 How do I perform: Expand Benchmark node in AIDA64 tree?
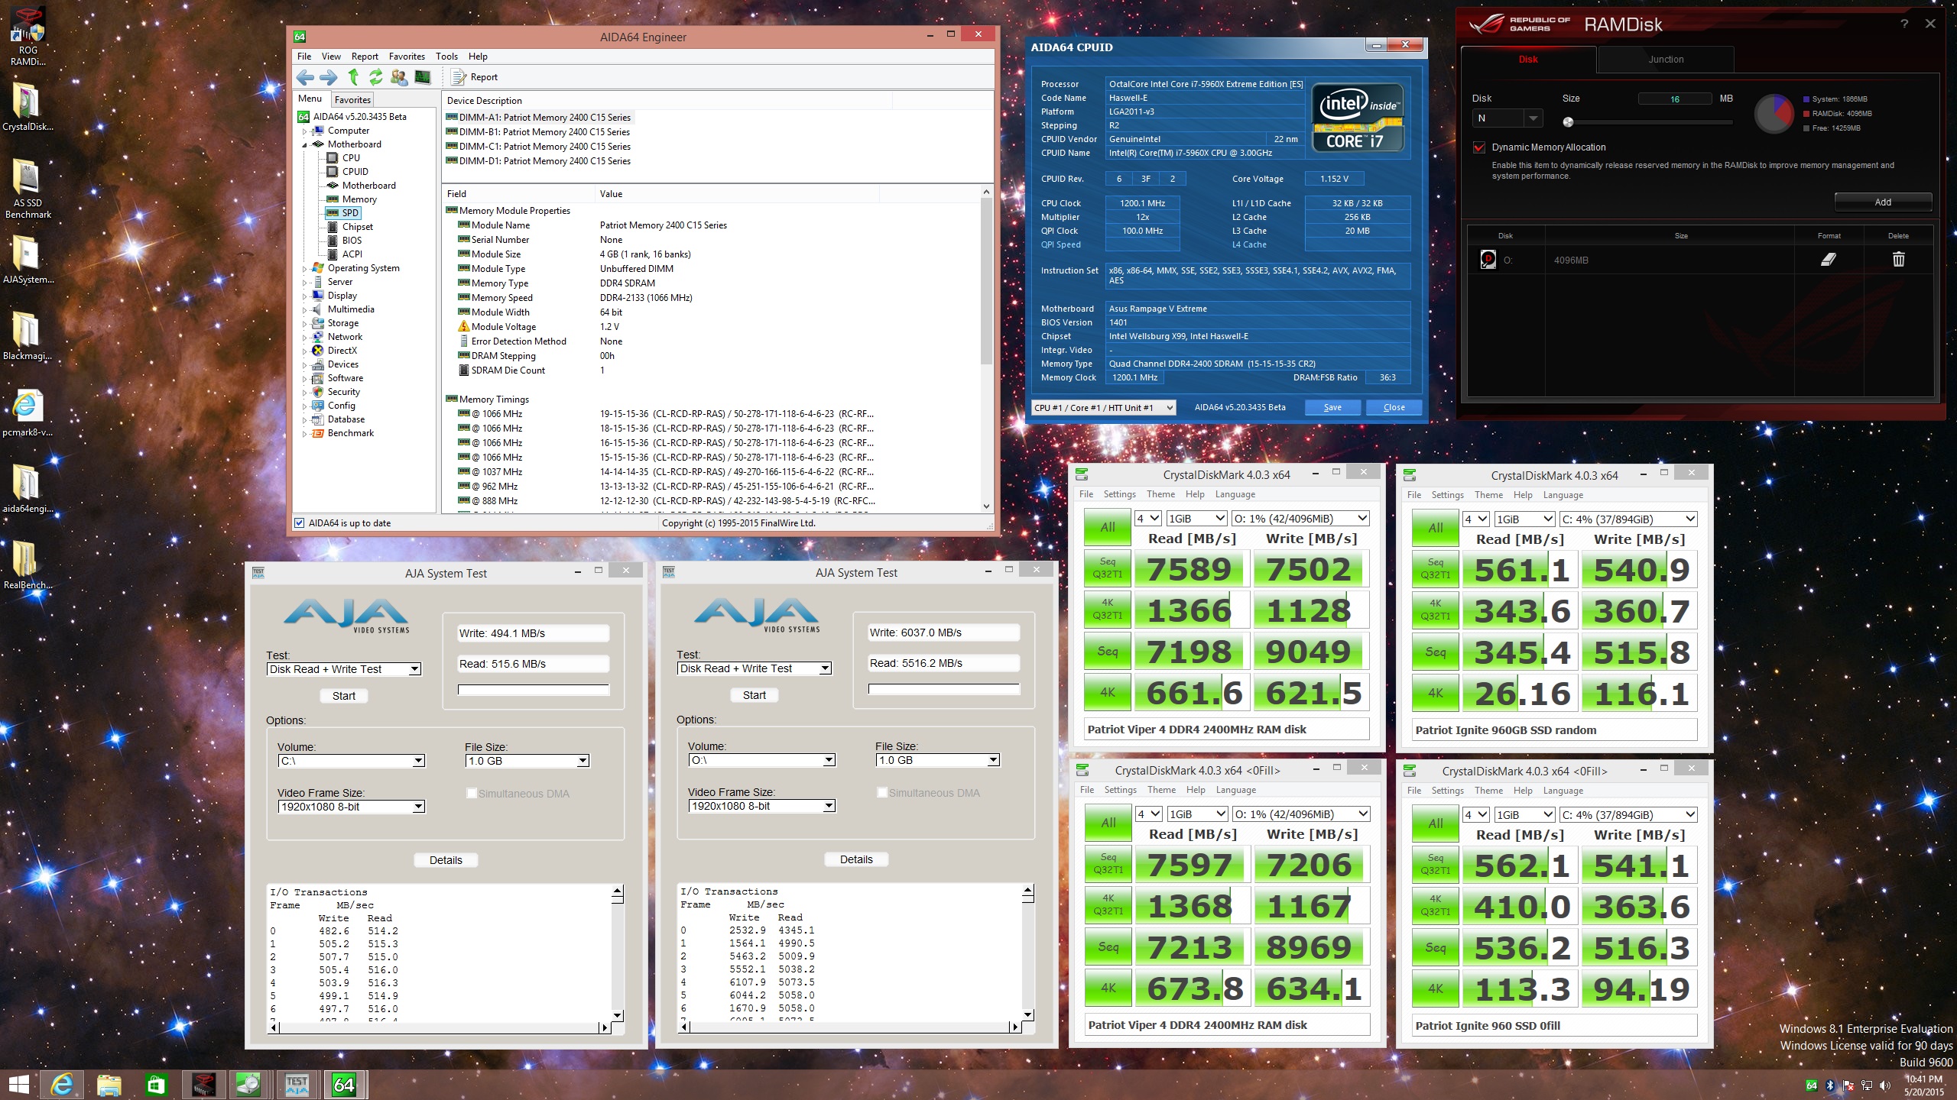coord(304,434)
